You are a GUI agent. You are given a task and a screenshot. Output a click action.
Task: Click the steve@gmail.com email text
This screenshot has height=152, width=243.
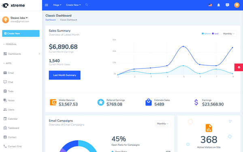20,21
